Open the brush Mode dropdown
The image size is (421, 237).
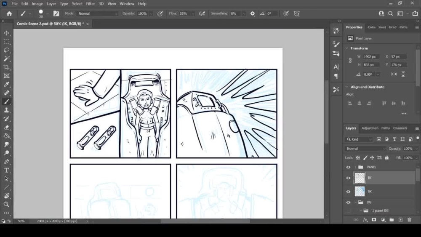[97, 13]
